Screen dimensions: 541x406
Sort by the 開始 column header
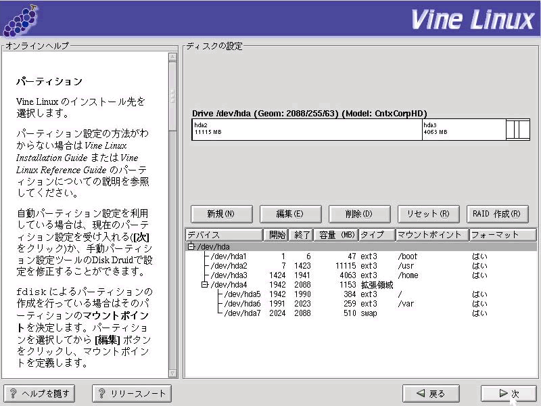(x=276, y=235)
